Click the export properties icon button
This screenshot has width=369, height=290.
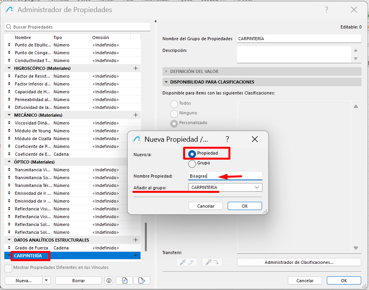pyautogui.click(x=142, y=280)
